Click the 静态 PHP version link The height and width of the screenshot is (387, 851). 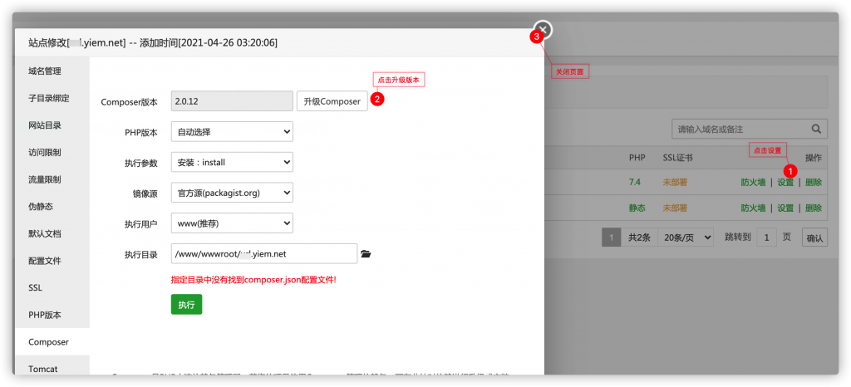coord(637,208)
